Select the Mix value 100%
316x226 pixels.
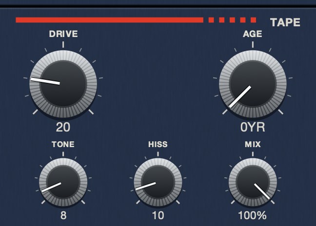point(253,216)
